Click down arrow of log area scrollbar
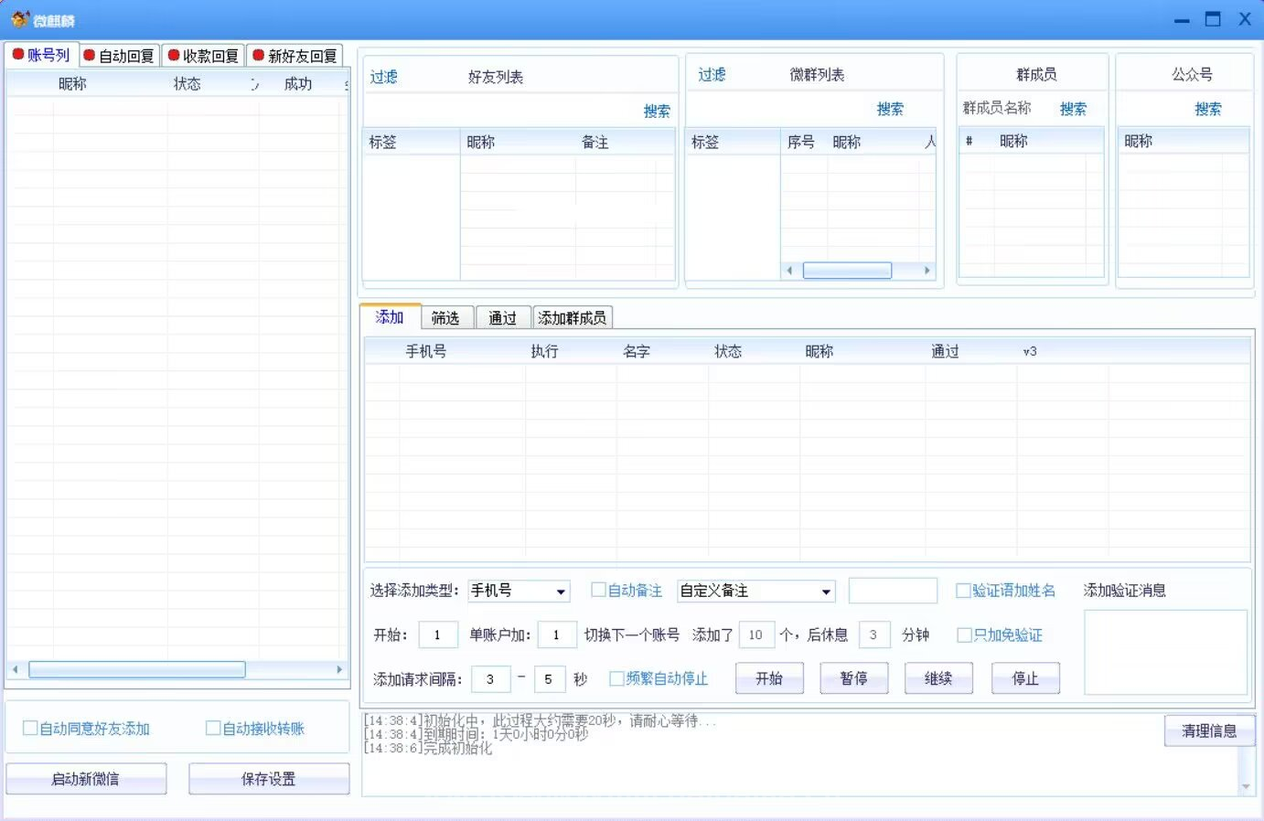Viewport: 1264px width, 821px height. (x=1246, y=786)
